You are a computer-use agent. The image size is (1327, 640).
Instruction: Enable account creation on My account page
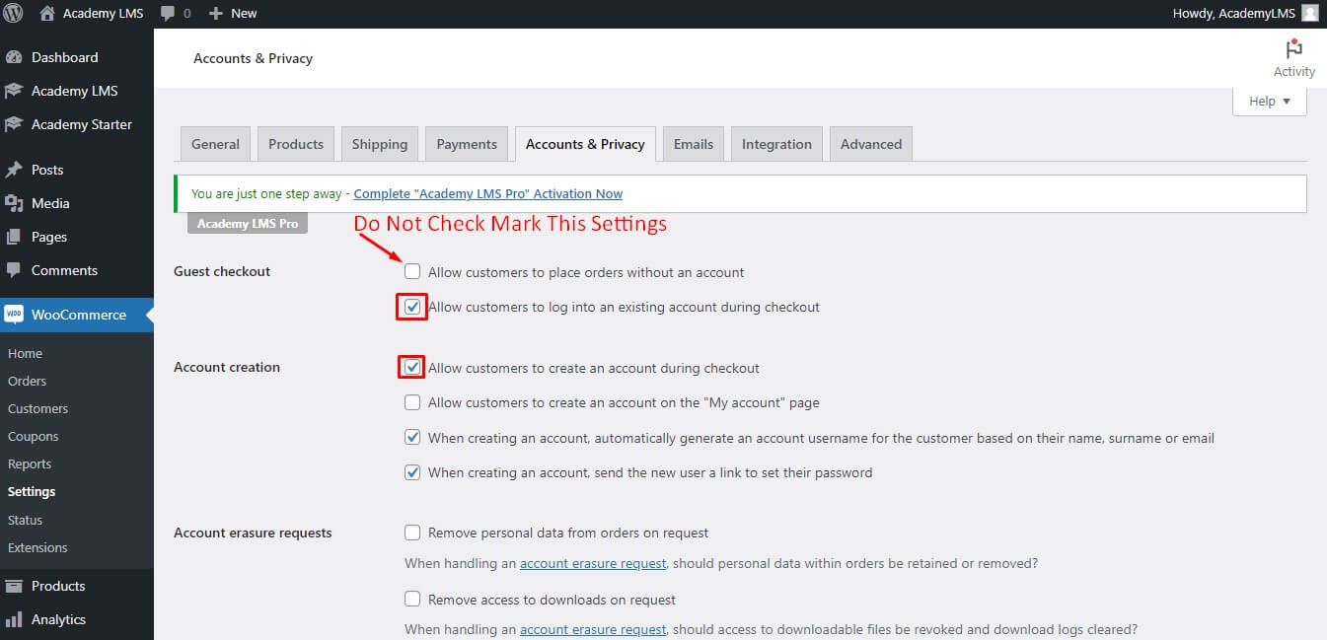click(x=412, y=402)
